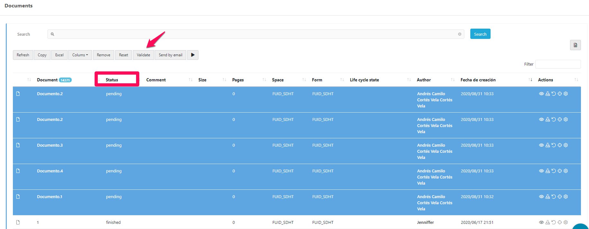Click the document export icon above Filter
The image size is (589, 229).
pos(575,45)
